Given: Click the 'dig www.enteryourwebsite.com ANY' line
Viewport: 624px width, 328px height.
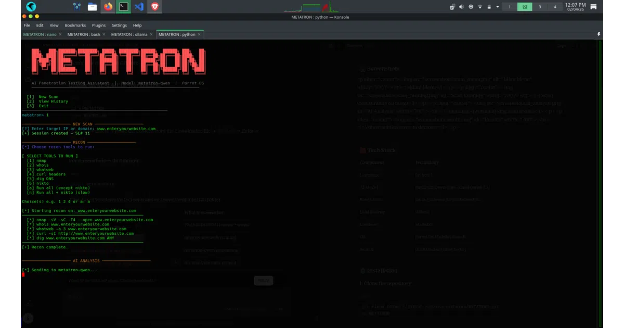Looking at the screenshot, I should pos(70,238).
